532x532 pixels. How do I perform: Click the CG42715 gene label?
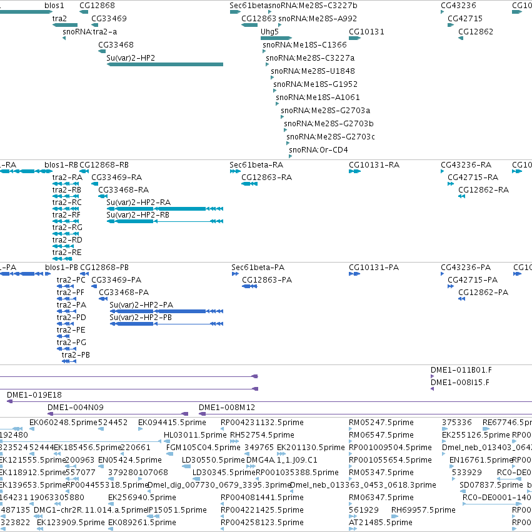[x=465, y=19]
